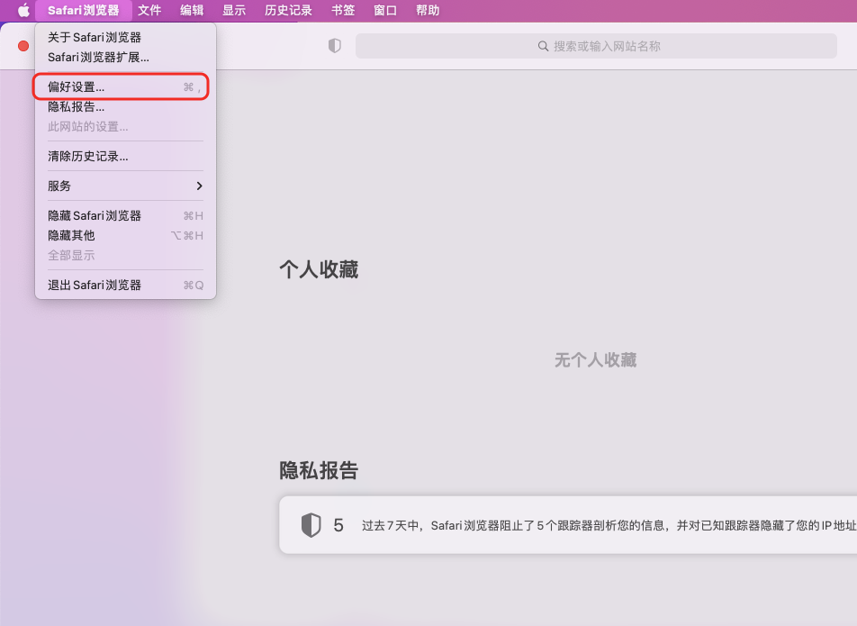The image size is (857, 626).
Task: Choose 隐藏其他 menu entry
Action: [125, 236]
